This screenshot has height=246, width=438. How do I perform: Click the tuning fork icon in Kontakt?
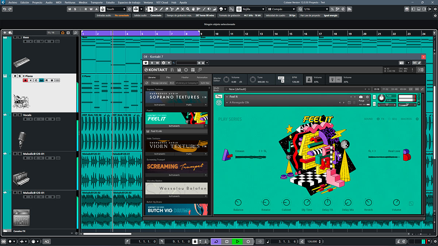(333, 79)
